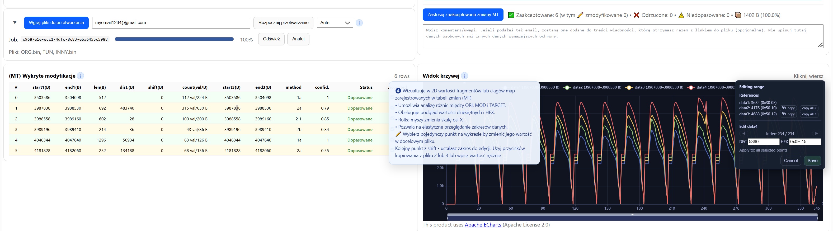Select table row 2 with method 2 1
The height and width of the screenshot is (231, 833).
(194, 119)
